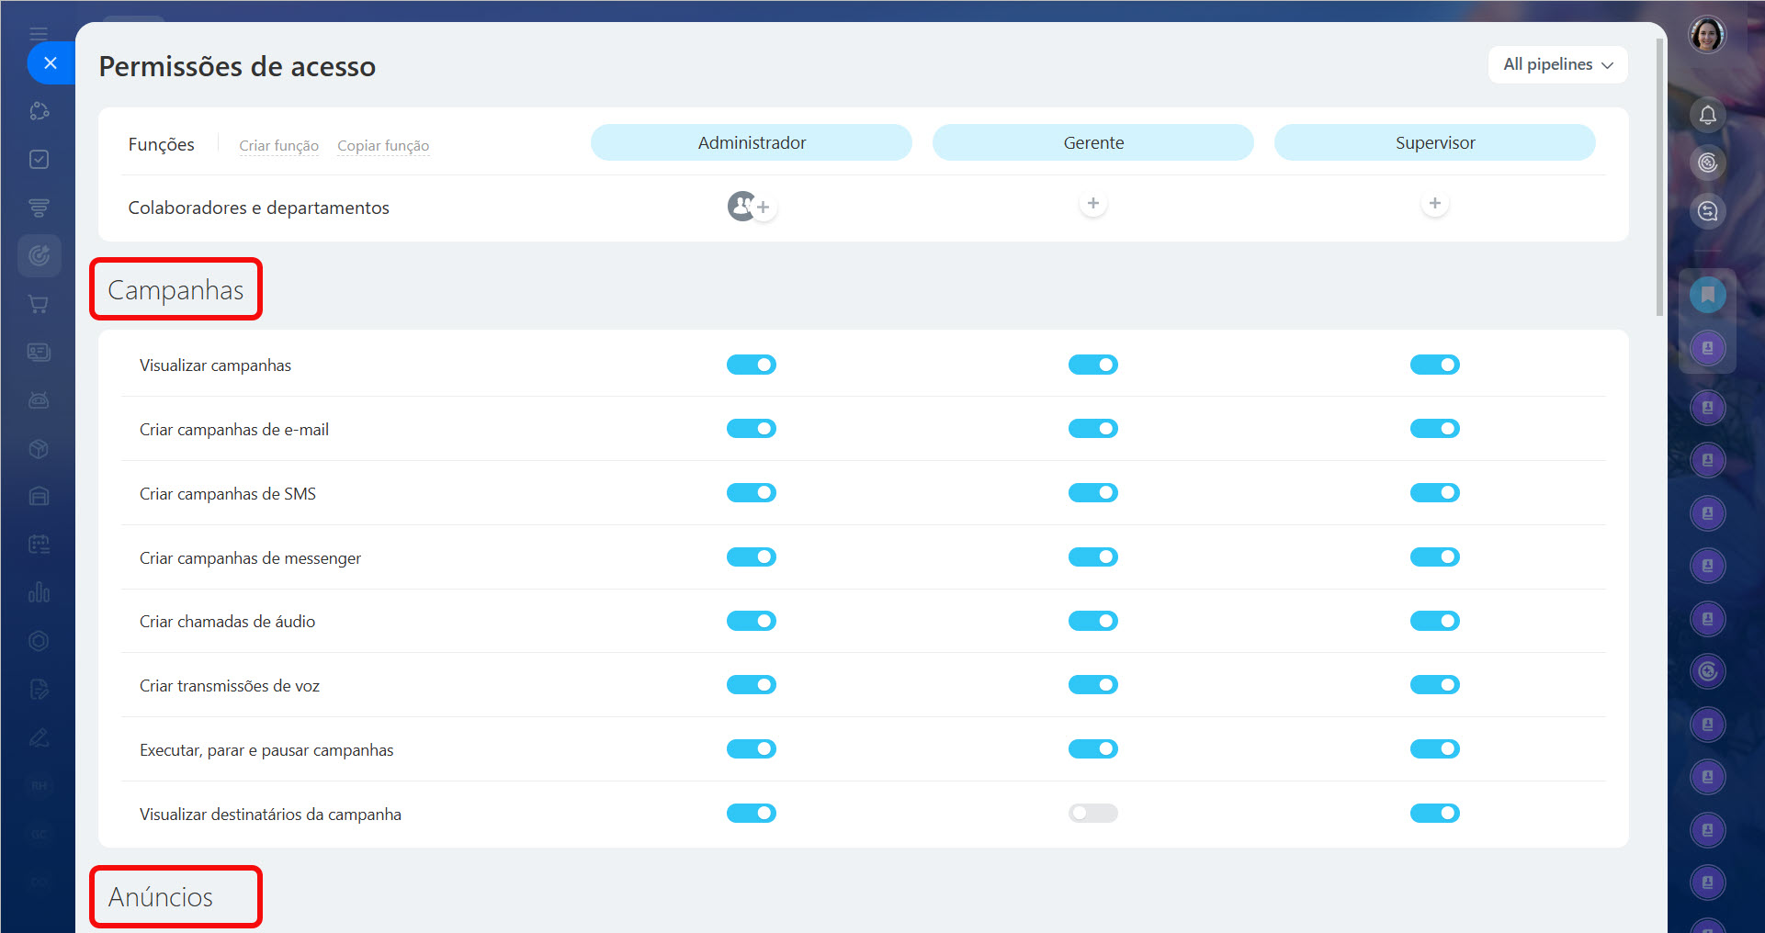Open the chat arrows icon in the right panel
Image resolution: width=1765 pixels, height=933 pixels.
point(1707,211)
